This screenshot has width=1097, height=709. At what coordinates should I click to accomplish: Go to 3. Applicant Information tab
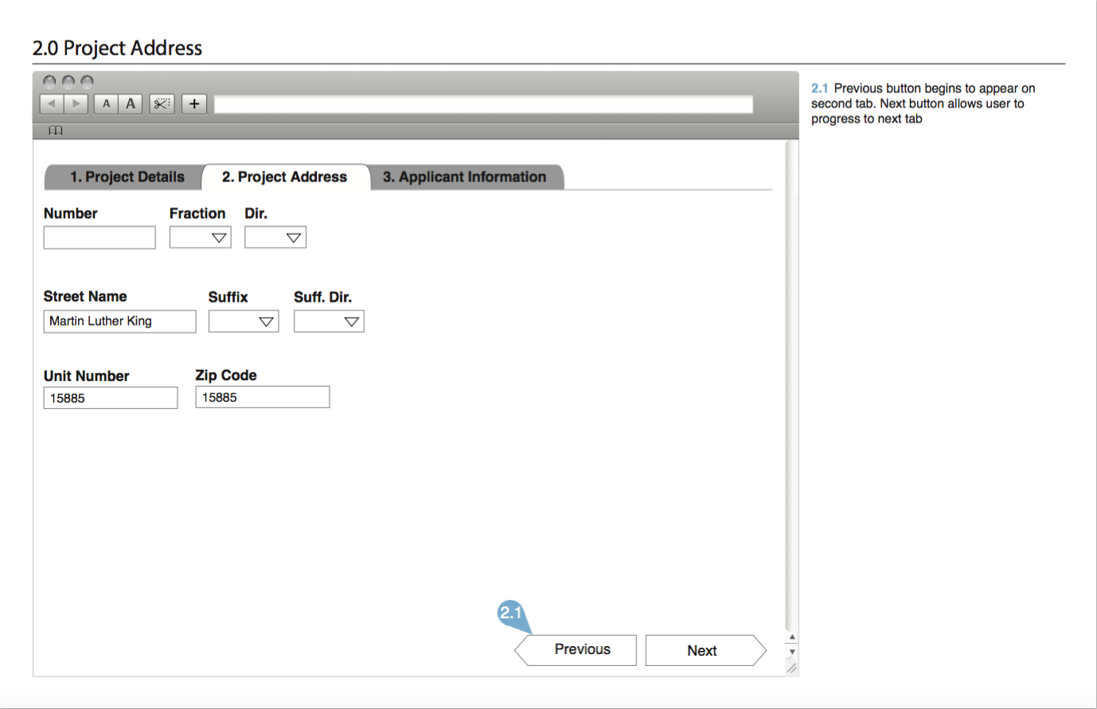click(x=465, y=177)
